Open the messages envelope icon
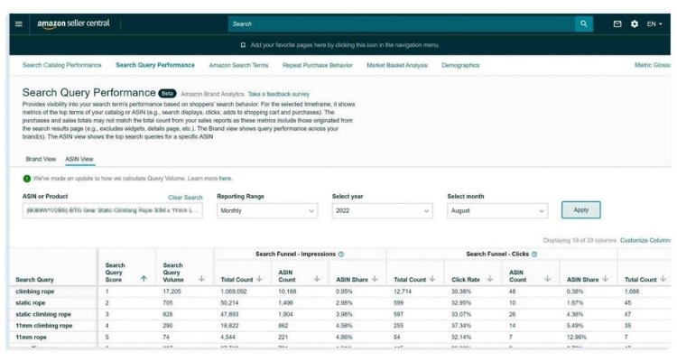677x361 pixels. pos(617,23)
